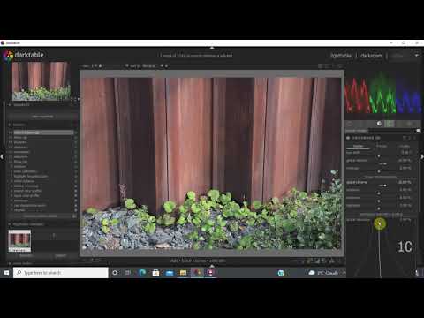424x318 pixels.
Task: Switch to lighttable view
Action: point(341,56)
